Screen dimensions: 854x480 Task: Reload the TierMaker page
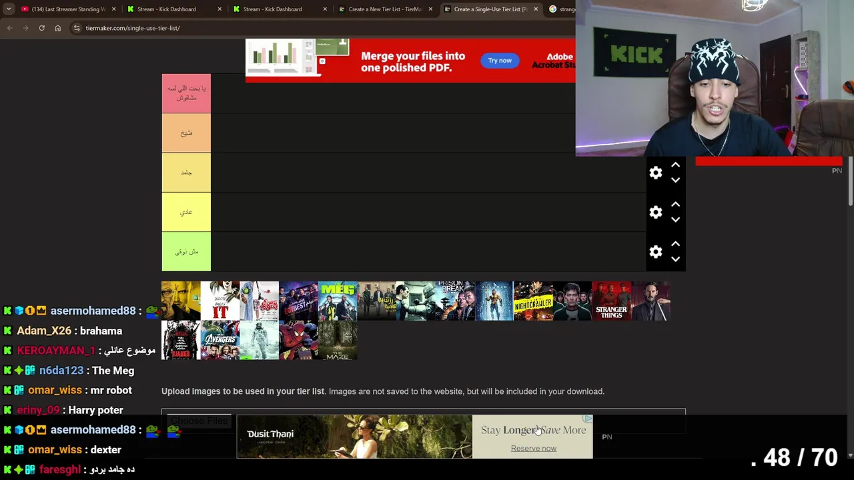point(41,28)
